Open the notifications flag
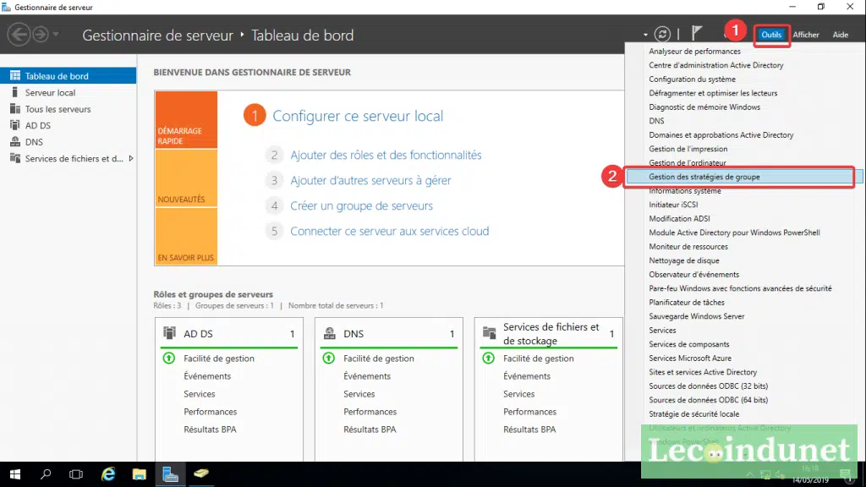This screenshot has height=487, width=866. point(697,34)
